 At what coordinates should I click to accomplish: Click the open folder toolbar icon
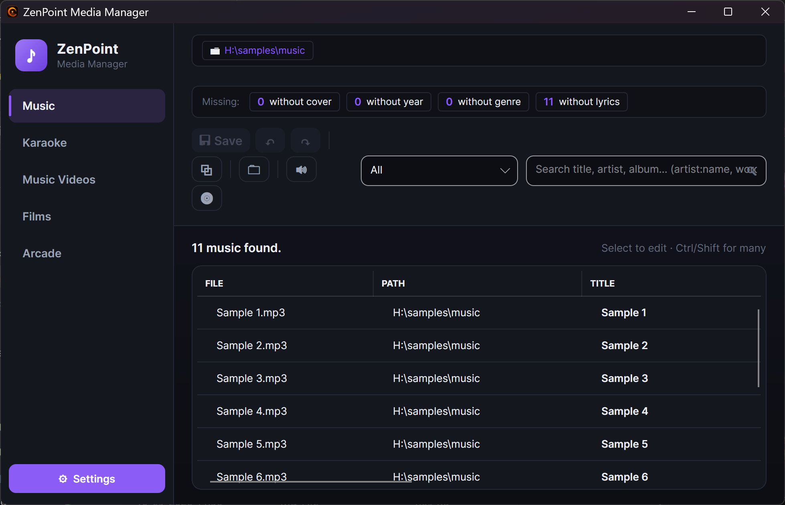[254, 170]
